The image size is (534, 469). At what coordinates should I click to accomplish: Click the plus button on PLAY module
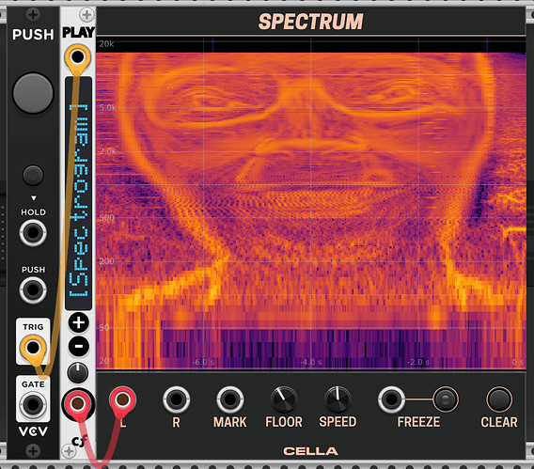pos(79,322)
